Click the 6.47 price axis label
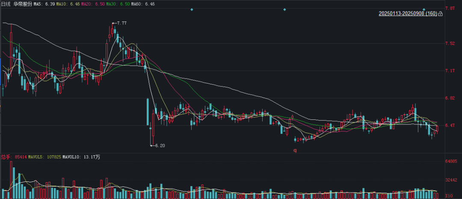Image resolution: width=462 pixels, height=199 pixels. (x=450, y=125)
